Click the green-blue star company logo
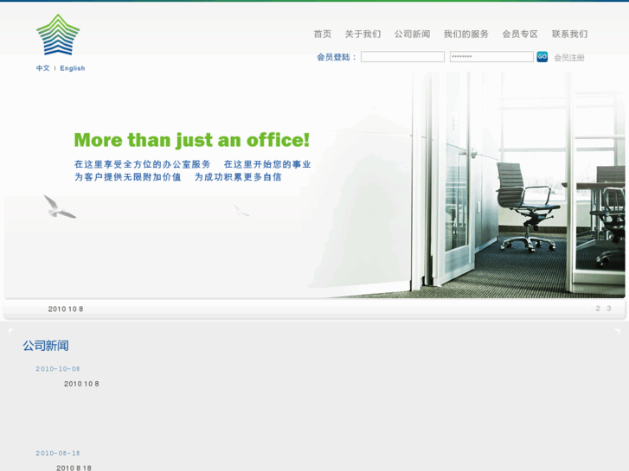This screenshot has width=629, height=471. pyautogui.click(x=58, y=35)
